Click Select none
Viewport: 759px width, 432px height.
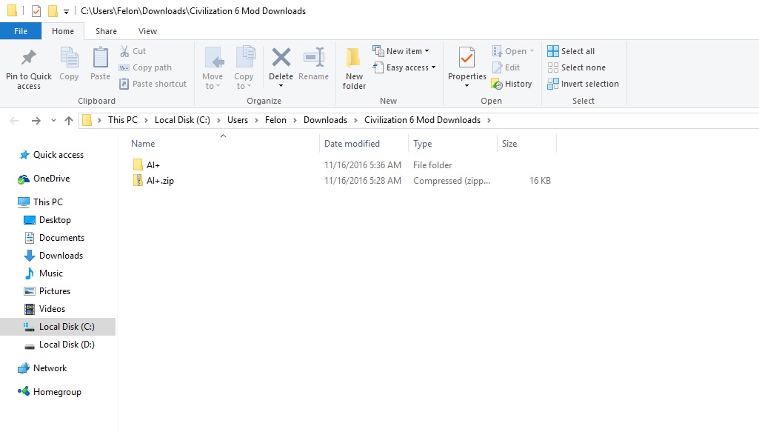[x=577, y=67]
